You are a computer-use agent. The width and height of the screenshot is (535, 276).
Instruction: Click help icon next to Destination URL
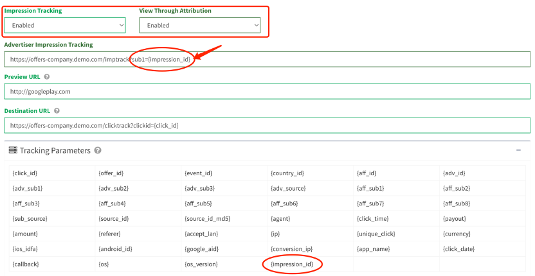pyautogui.click(x=57, y=111)
